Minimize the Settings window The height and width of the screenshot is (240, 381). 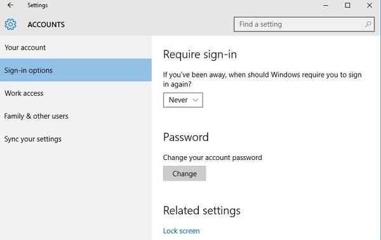pyautogui.click(x=326, y=5)
